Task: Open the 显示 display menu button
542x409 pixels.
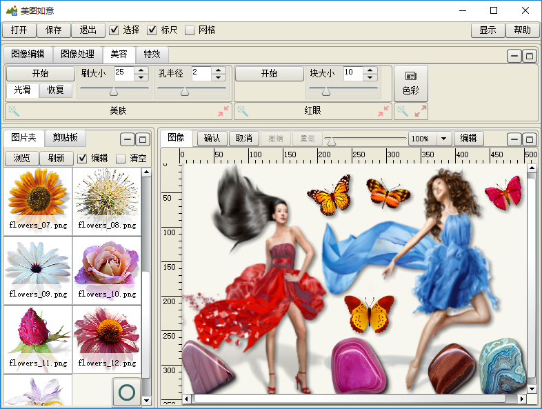Action: [488, 30]
